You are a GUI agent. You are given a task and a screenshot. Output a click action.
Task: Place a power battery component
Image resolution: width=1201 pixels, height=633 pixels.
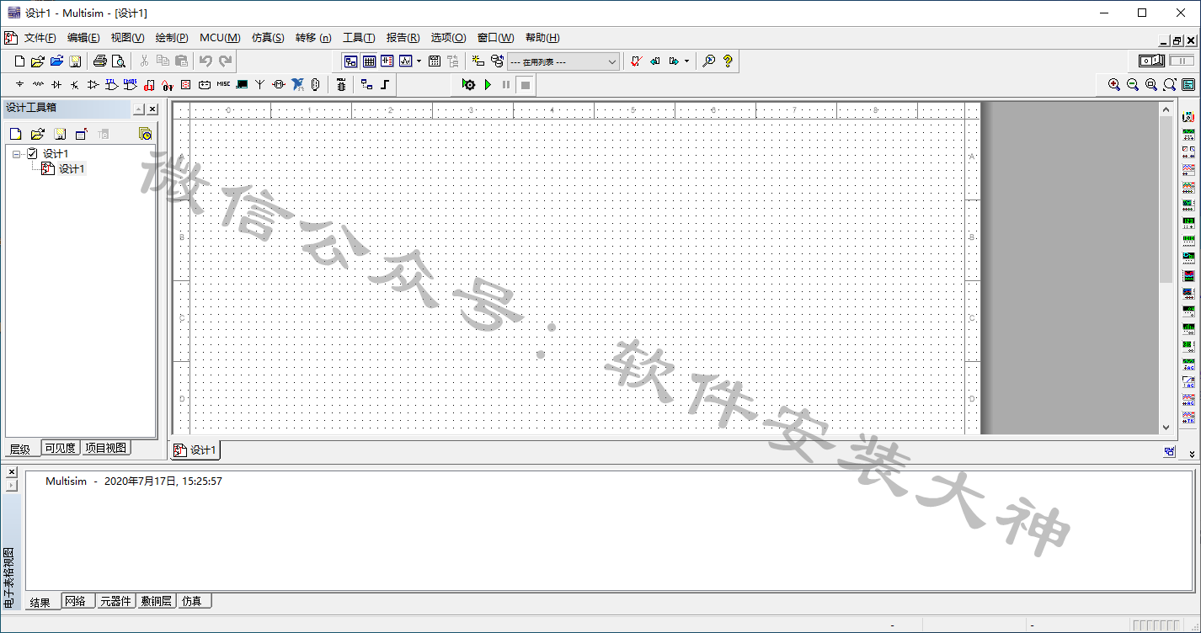205,84
